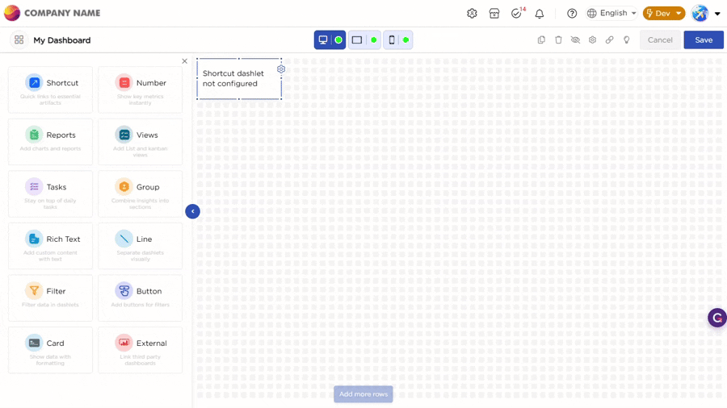This screenshot has height=408, width=727.
Task: Collapse the dashlet side panel
Action: 192,211
